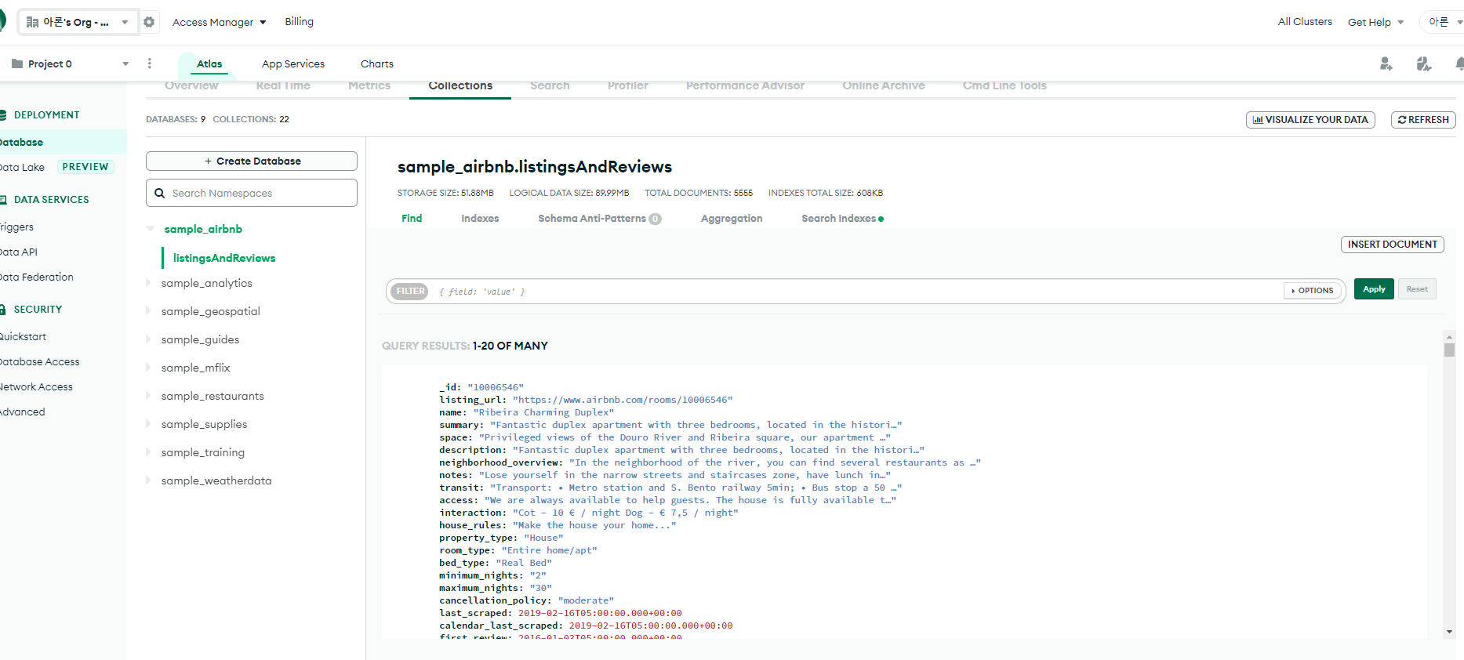Open the organization selector dropdown

pos(78,22)
